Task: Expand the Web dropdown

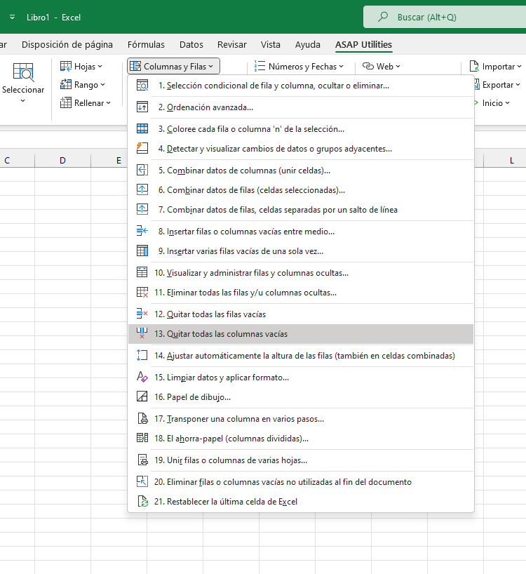Action: (x=381, y=66)
